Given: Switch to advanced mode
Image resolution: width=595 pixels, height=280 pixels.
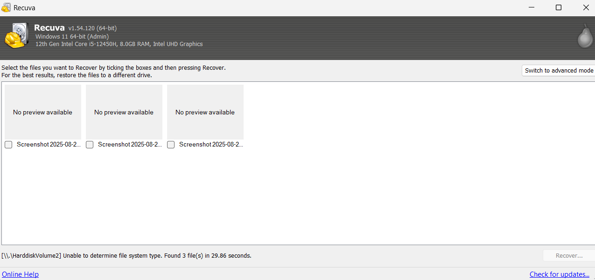Looking at the screenshot, I should pyautogui.click(x=559, y=70).
